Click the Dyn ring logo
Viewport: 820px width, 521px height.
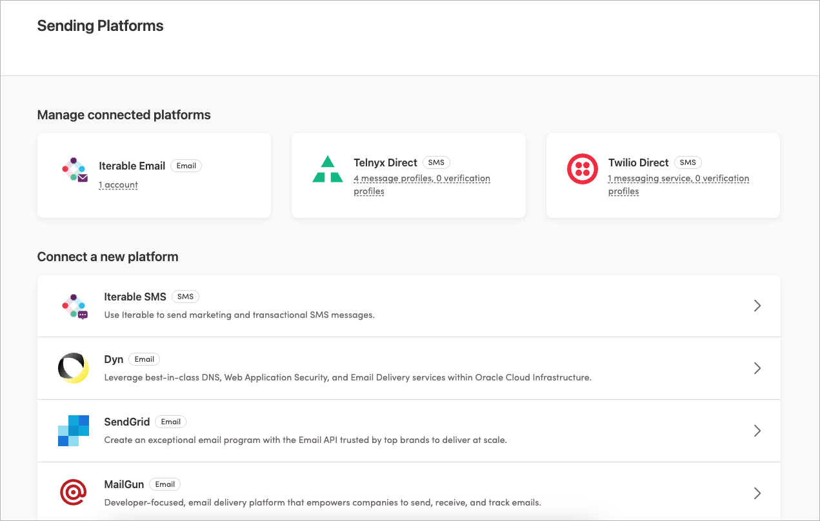[x=73, y=368]
